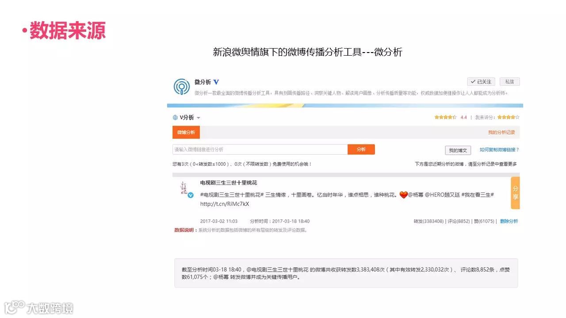Screen dimensions: 566x318
Task: Click the @杨幂 mention in the post
Action: 415,195
